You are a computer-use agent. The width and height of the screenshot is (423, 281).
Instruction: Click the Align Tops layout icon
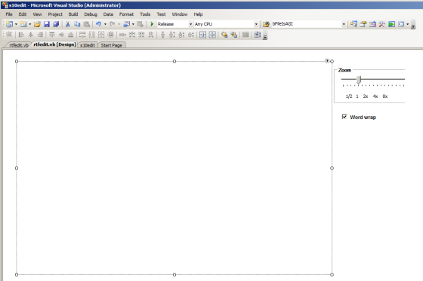[52, 35]
